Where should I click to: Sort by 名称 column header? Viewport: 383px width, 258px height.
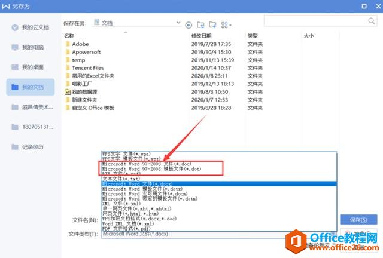(69, 36)
